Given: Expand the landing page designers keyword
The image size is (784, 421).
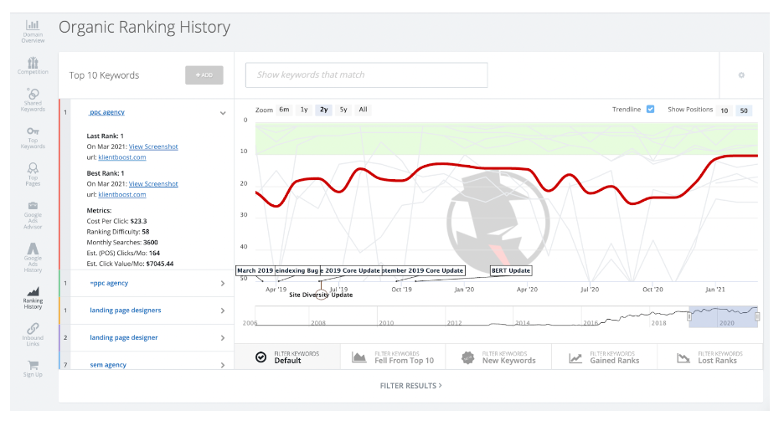Looking at the screenshot, I should tap(223, 311).
